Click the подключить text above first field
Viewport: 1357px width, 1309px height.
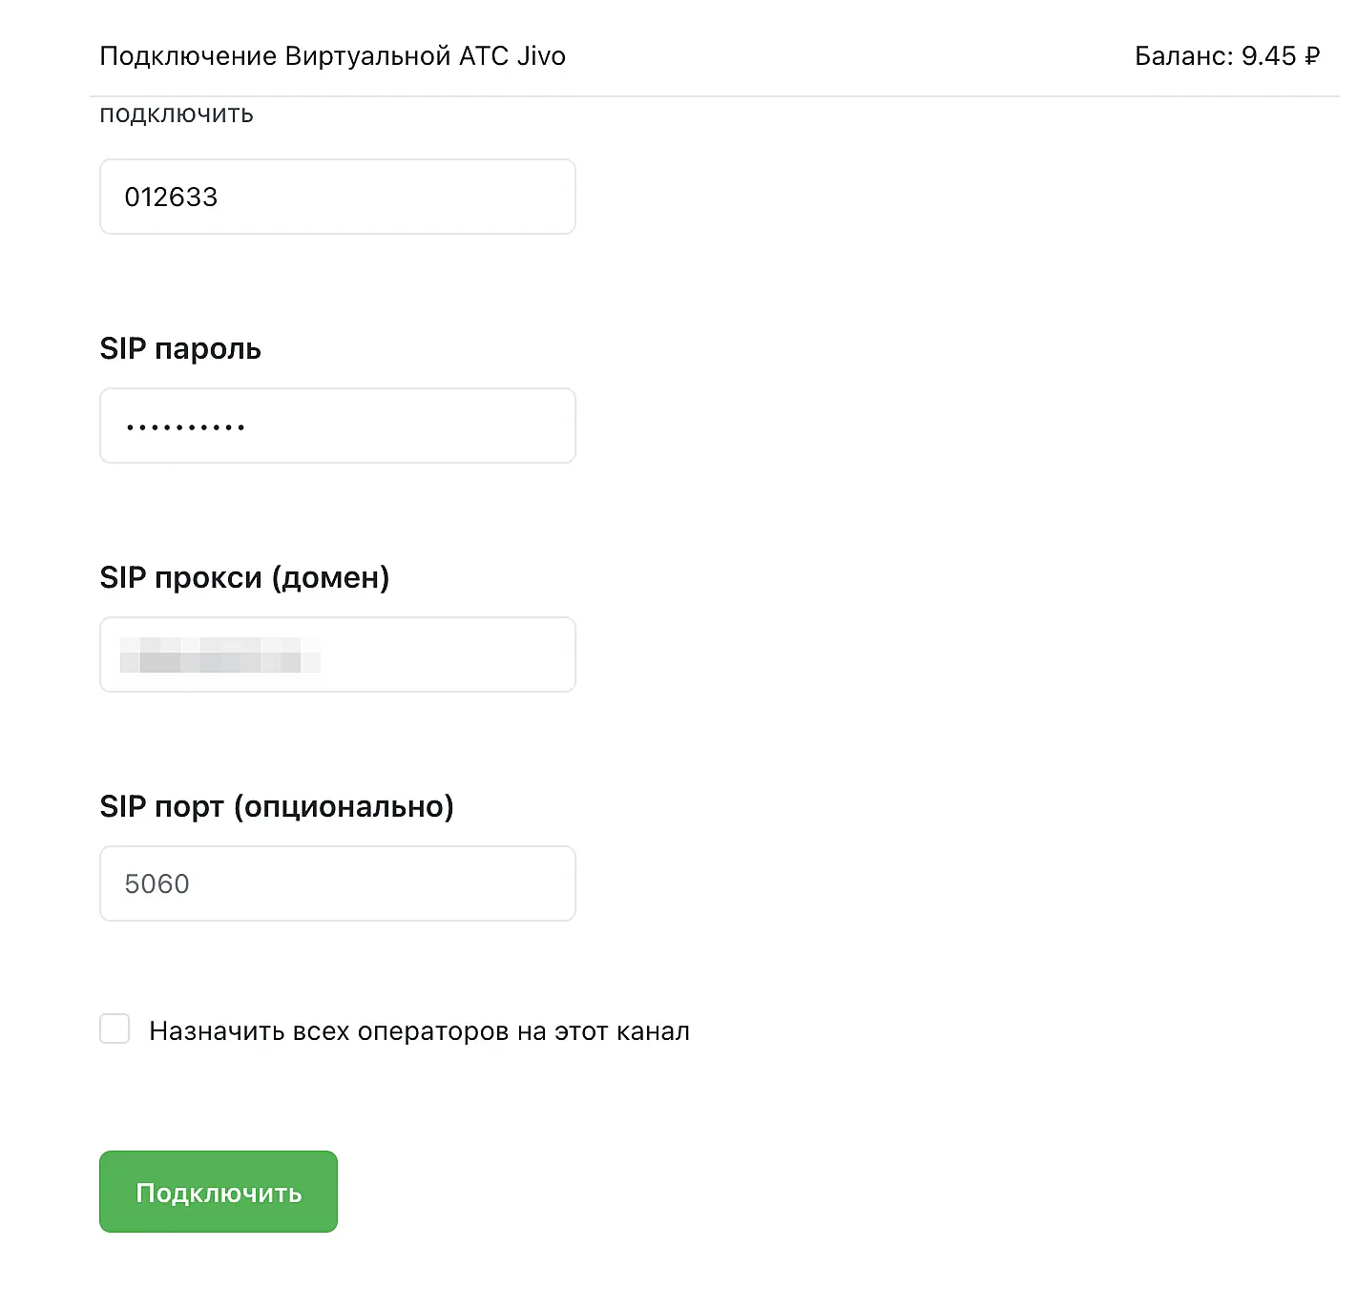point(177,114)
